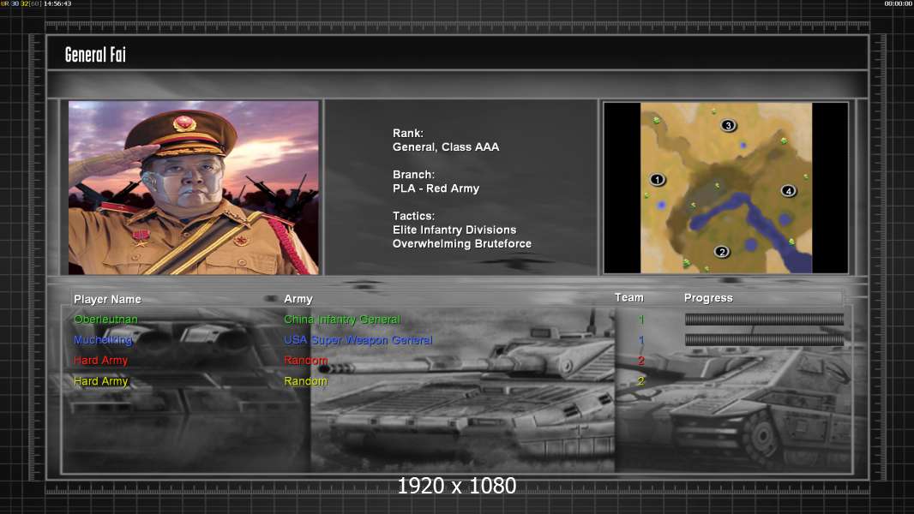Viewport: 914px width, 514px height.
Task: Click start position marker 3 on minimap
Action: [x=728, y=125]
